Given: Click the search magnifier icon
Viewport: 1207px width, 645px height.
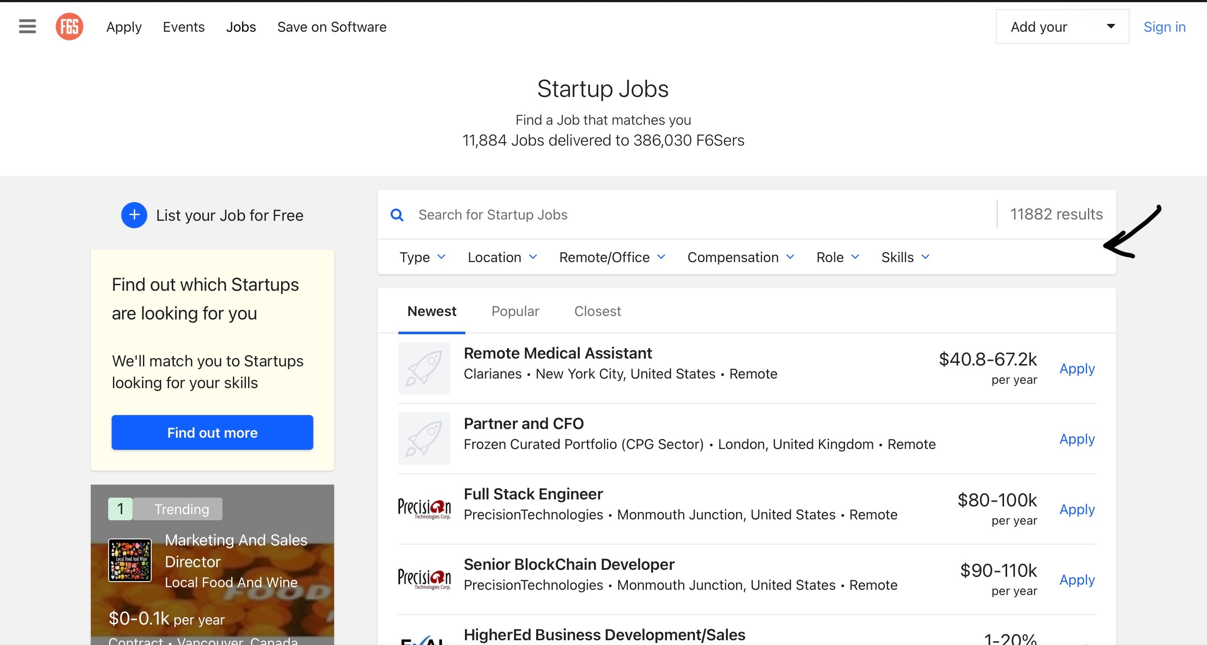Looking at the screenshot, I should [x=397, y=215].
